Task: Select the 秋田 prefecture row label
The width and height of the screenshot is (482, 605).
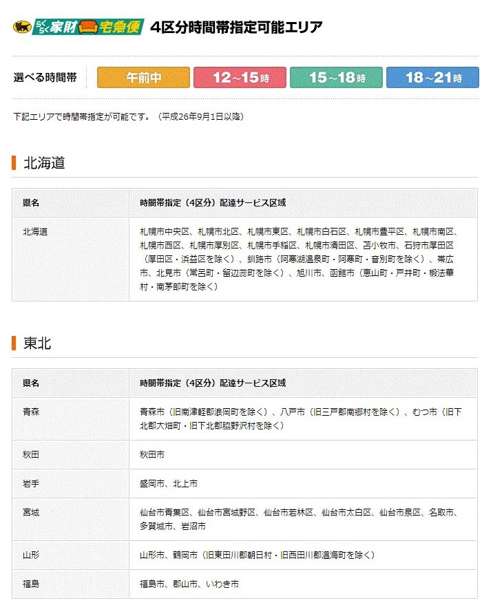Action: tap(31, 455)
